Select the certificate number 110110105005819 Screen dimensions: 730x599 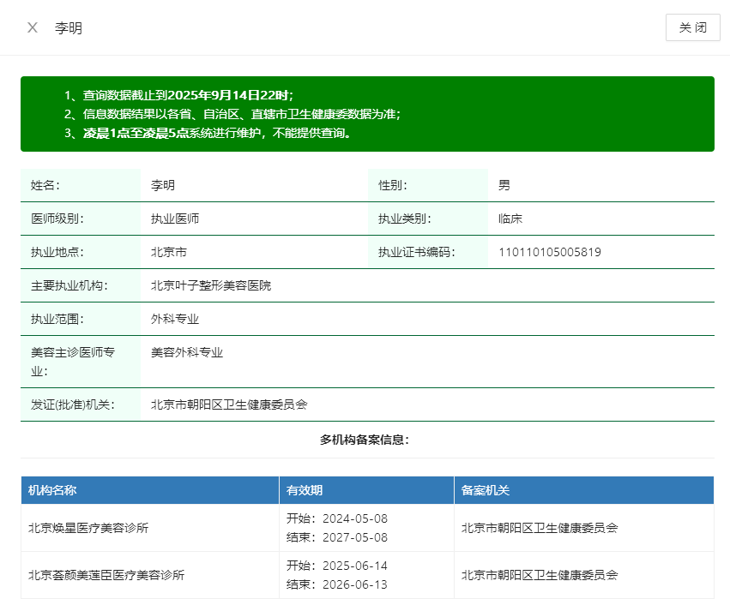[x=549, y=252]
